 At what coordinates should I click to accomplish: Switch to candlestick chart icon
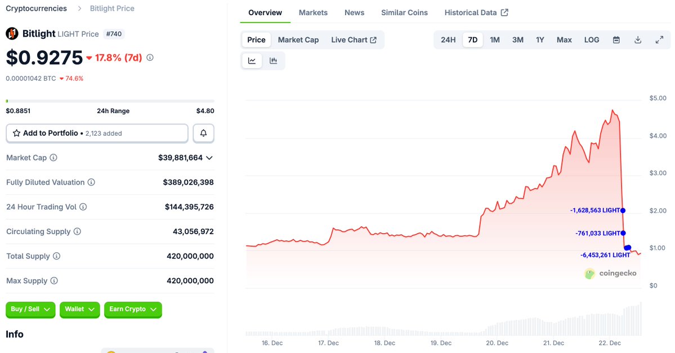coord(274,61)
